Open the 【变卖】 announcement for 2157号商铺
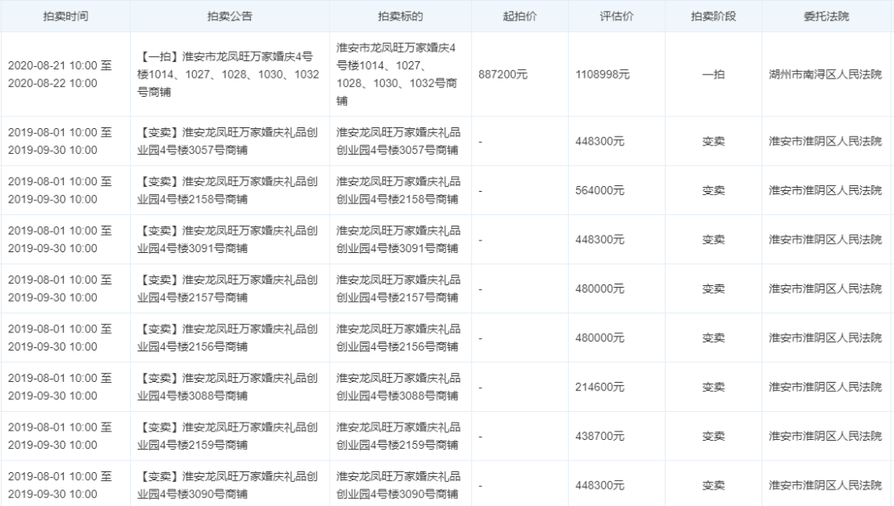 [227, 289]
